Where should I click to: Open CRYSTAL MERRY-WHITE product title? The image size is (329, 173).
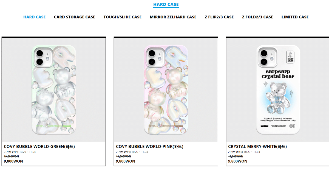[257, 147]
